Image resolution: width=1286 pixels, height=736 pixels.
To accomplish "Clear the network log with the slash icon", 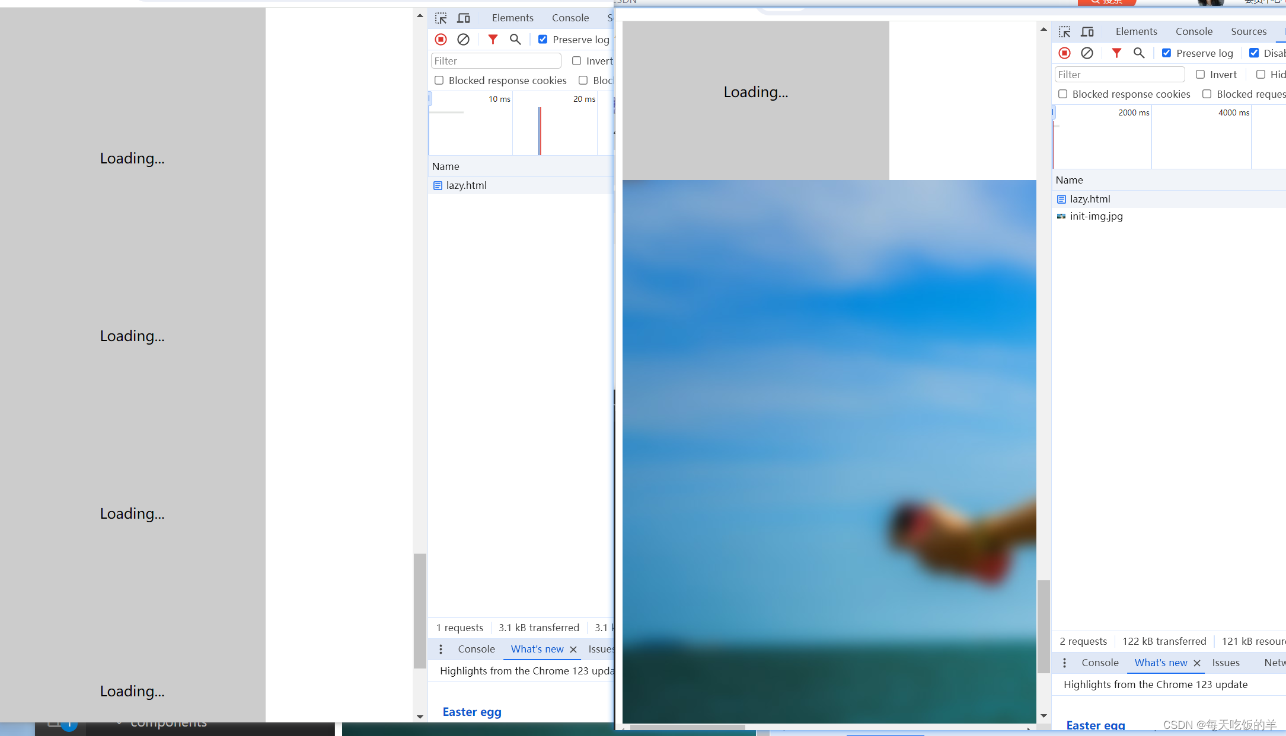I will 463,39.
